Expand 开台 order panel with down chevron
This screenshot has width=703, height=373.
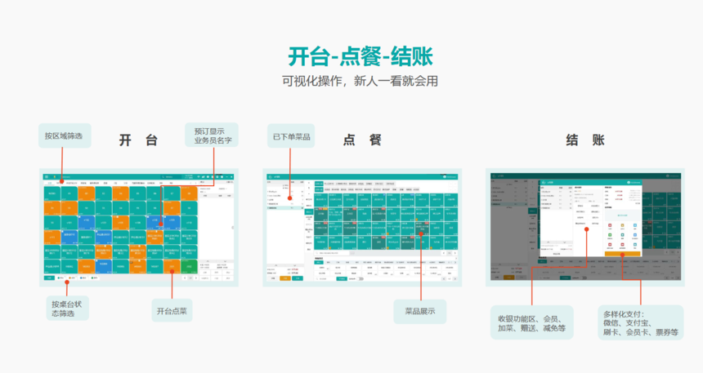coord(225,261)
